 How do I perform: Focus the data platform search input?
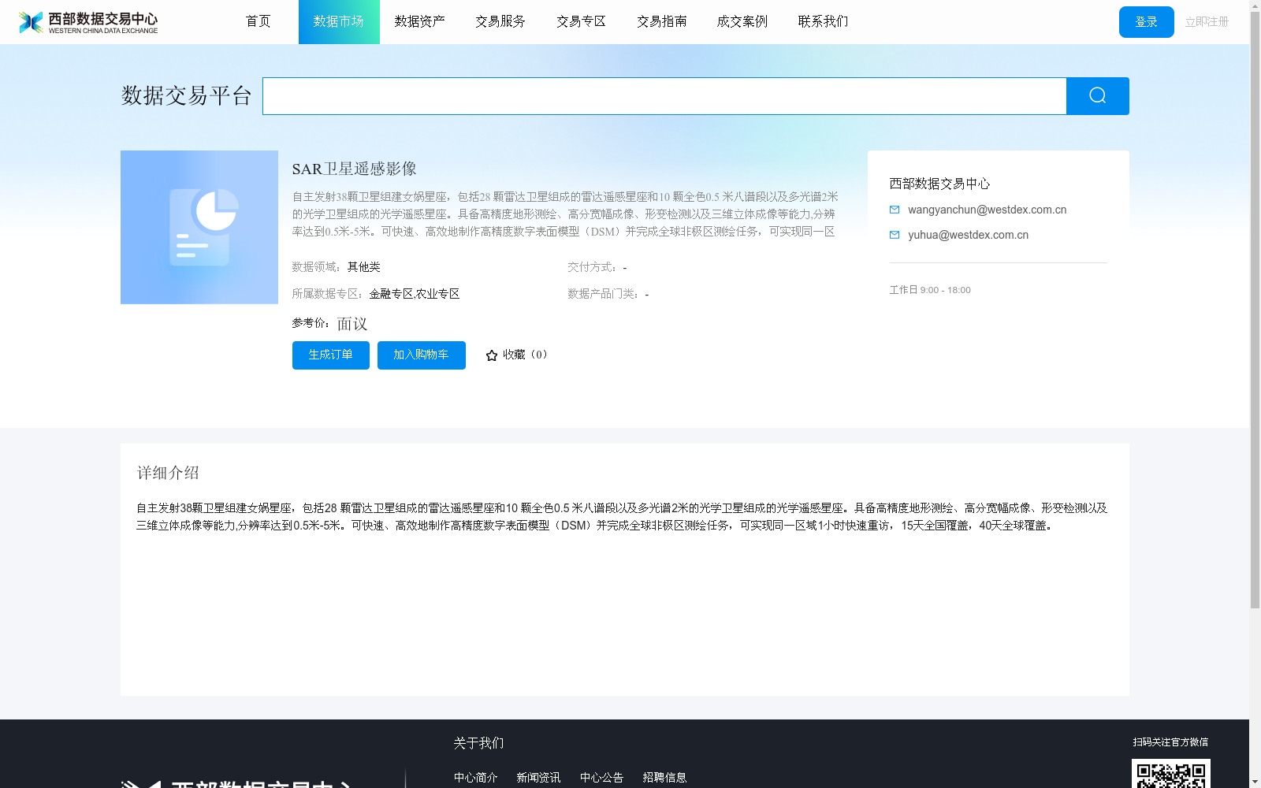[664, 96]
